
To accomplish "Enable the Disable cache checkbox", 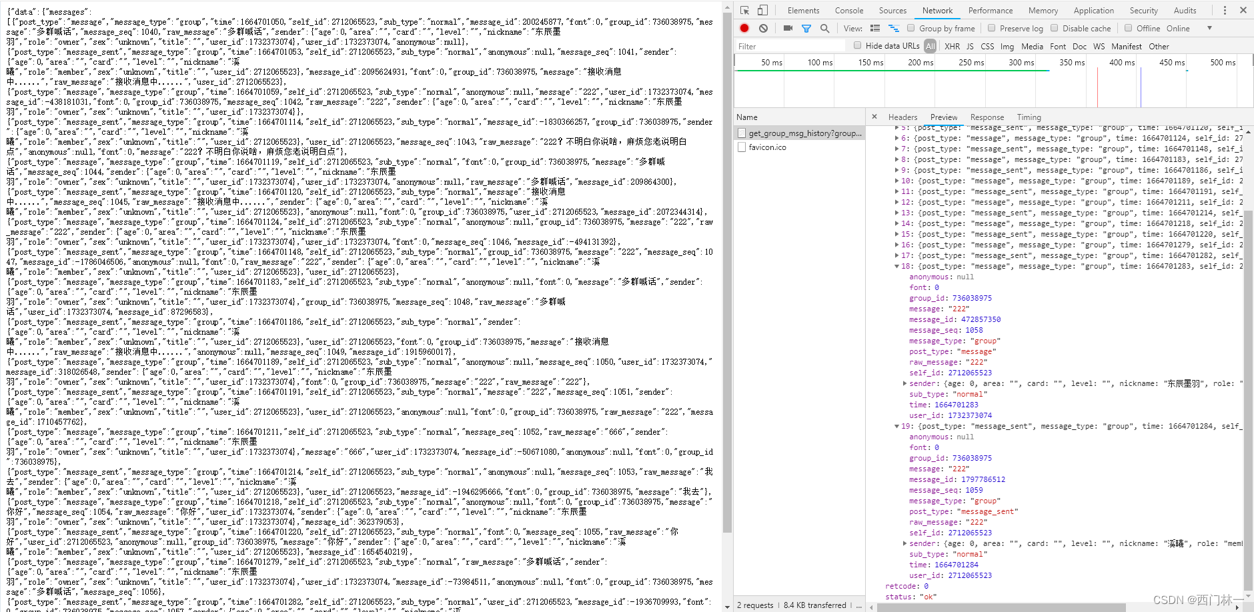I will (1055, 28).
